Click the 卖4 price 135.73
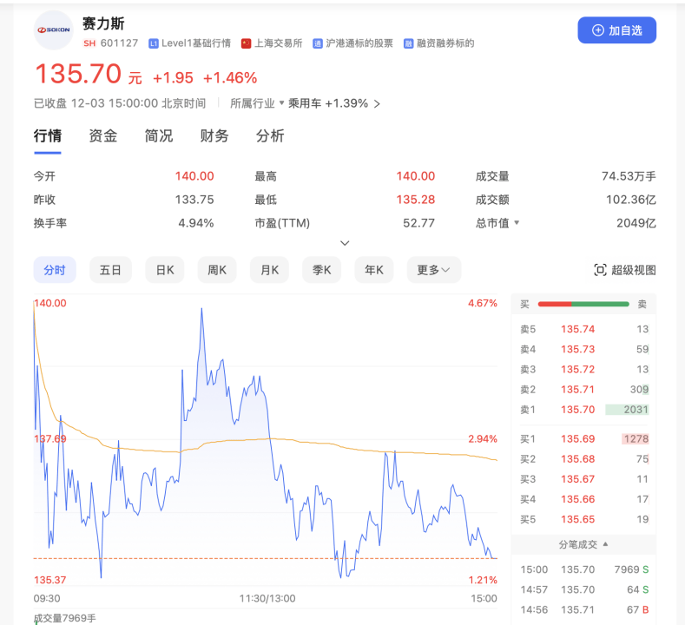This screenshot has height=625, width=685. [577, 350]
